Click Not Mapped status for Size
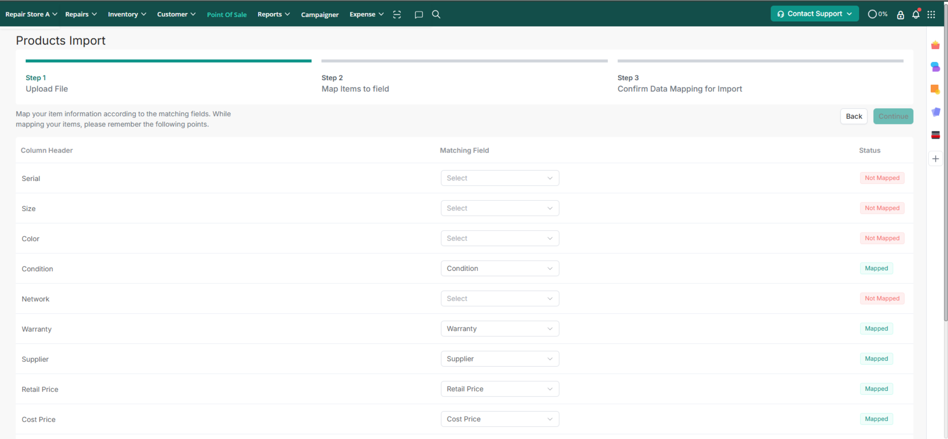This screenshot has width=948, height=439. (882, 208)
